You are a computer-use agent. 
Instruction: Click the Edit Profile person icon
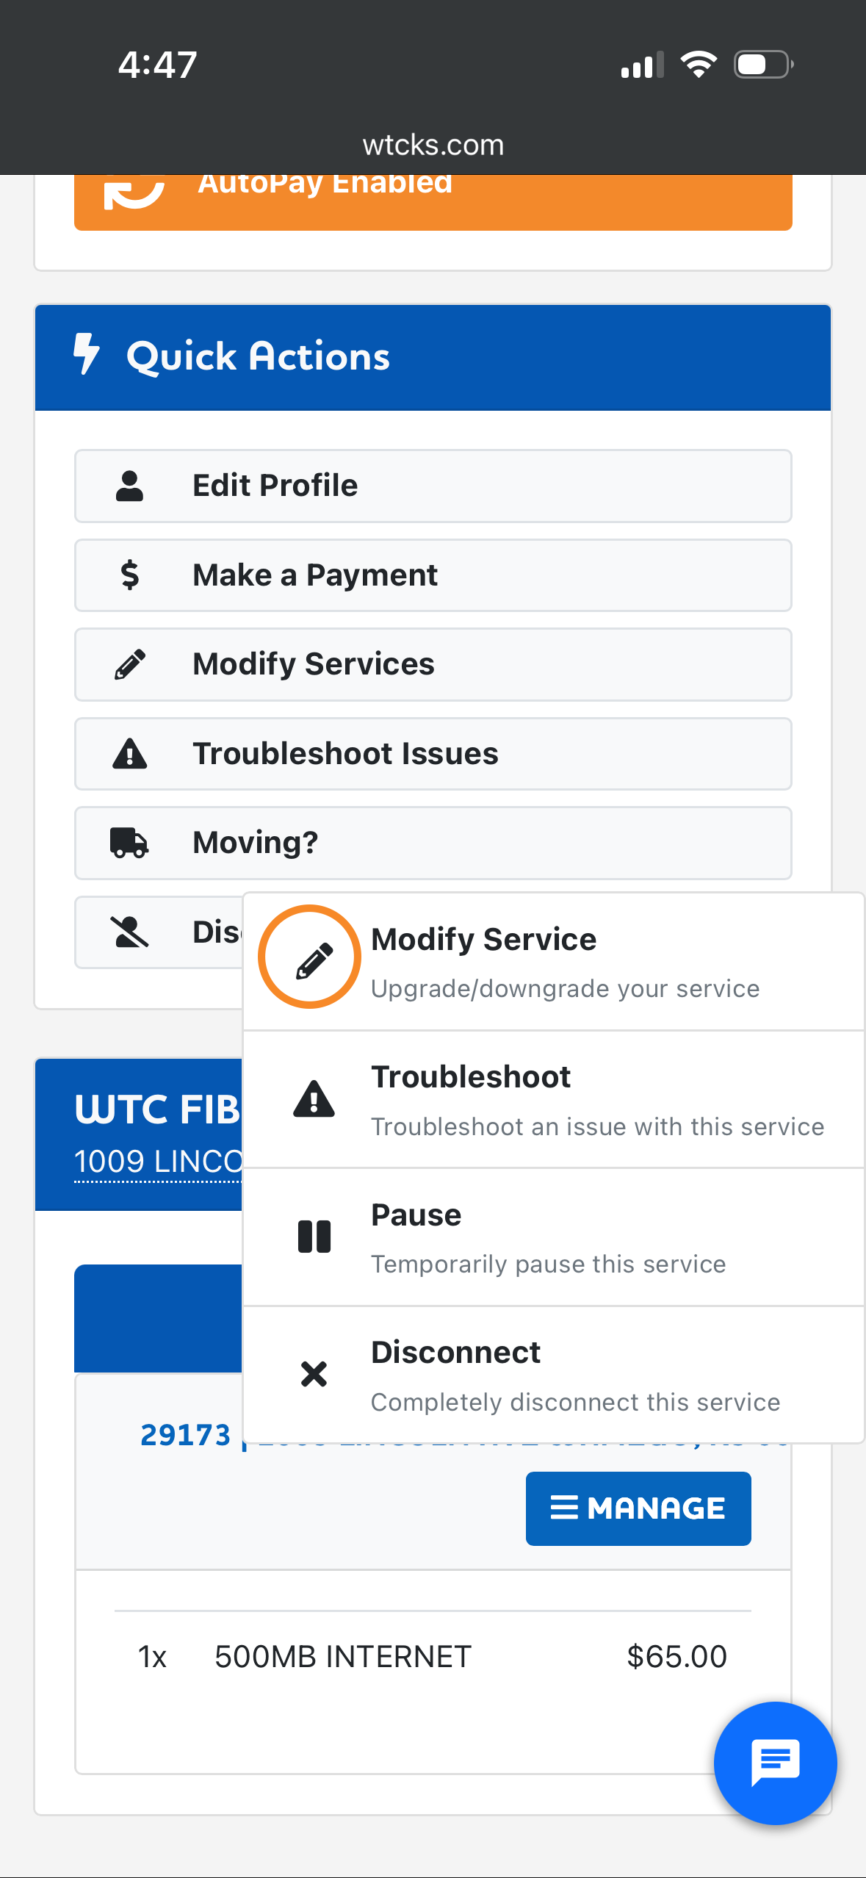pos(129,486)
